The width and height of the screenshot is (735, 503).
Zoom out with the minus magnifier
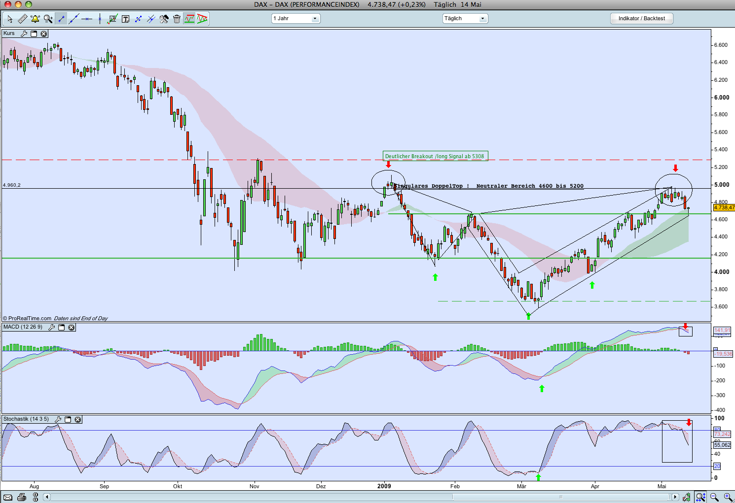(714, 497)
